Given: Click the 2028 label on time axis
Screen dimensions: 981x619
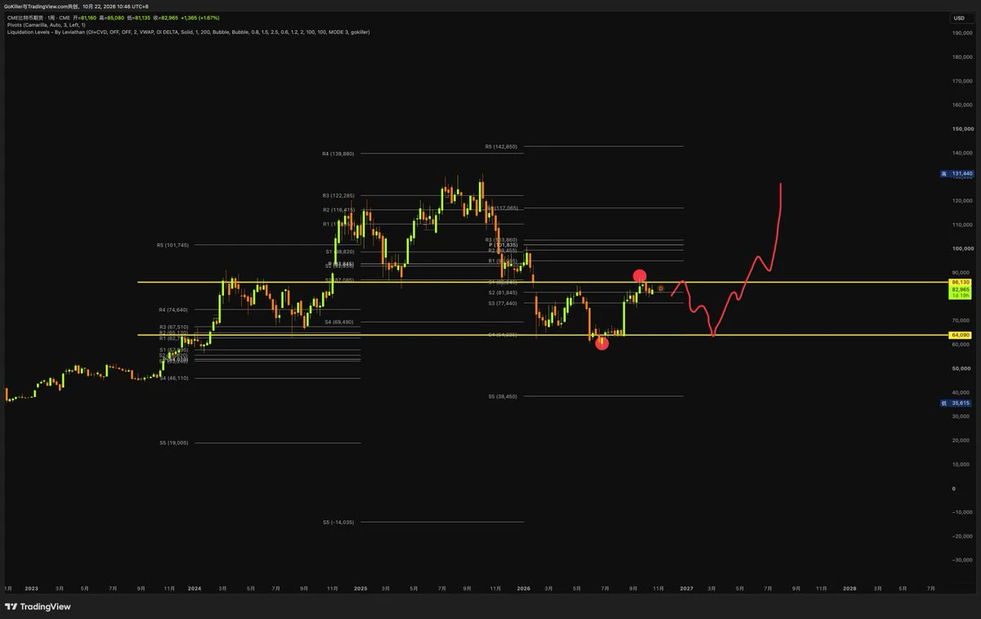Looking at the screenshot, I should pos(850,588).
